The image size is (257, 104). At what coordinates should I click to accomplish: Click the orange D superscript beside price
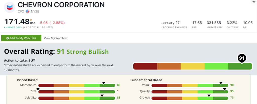click(x=31, y=19)
